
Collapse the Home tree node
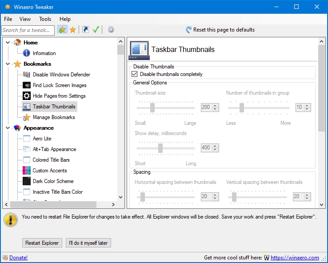pos(8,43)
